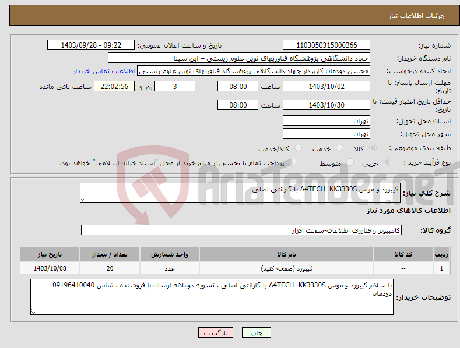This screenshot has width=460, height=348.
Task: Click the تاریخ نیاز column header
Action: [x=50, y=254]
